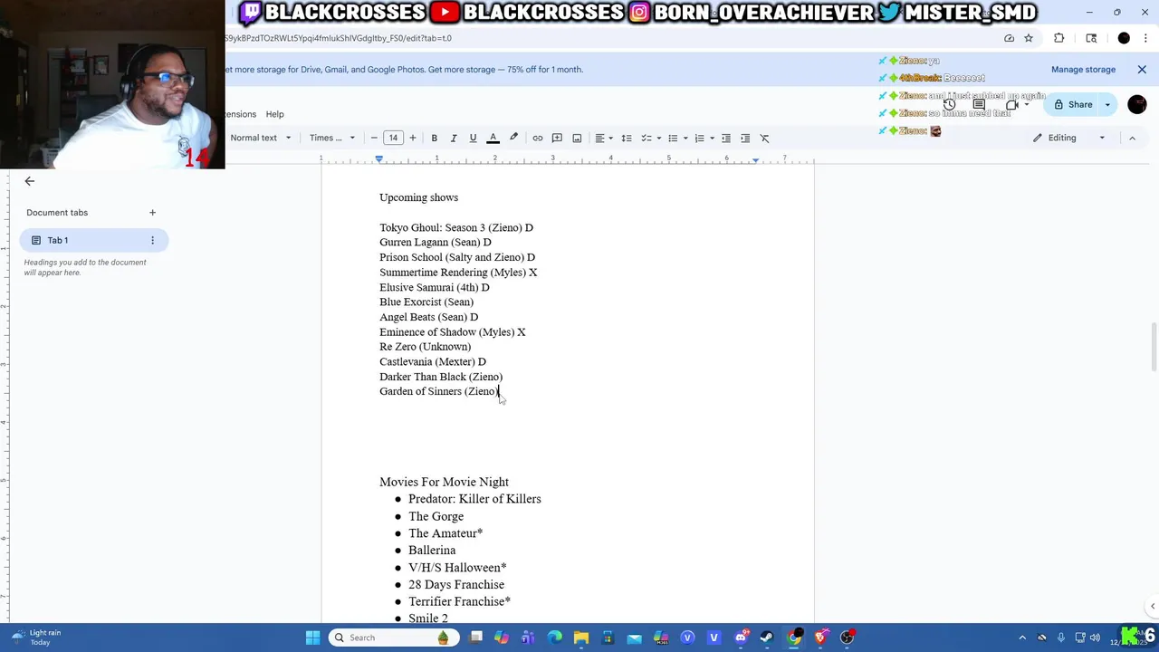Decrease indent of the paragraph
This screenshot has width=1159, height=652.
click(725, 138)
